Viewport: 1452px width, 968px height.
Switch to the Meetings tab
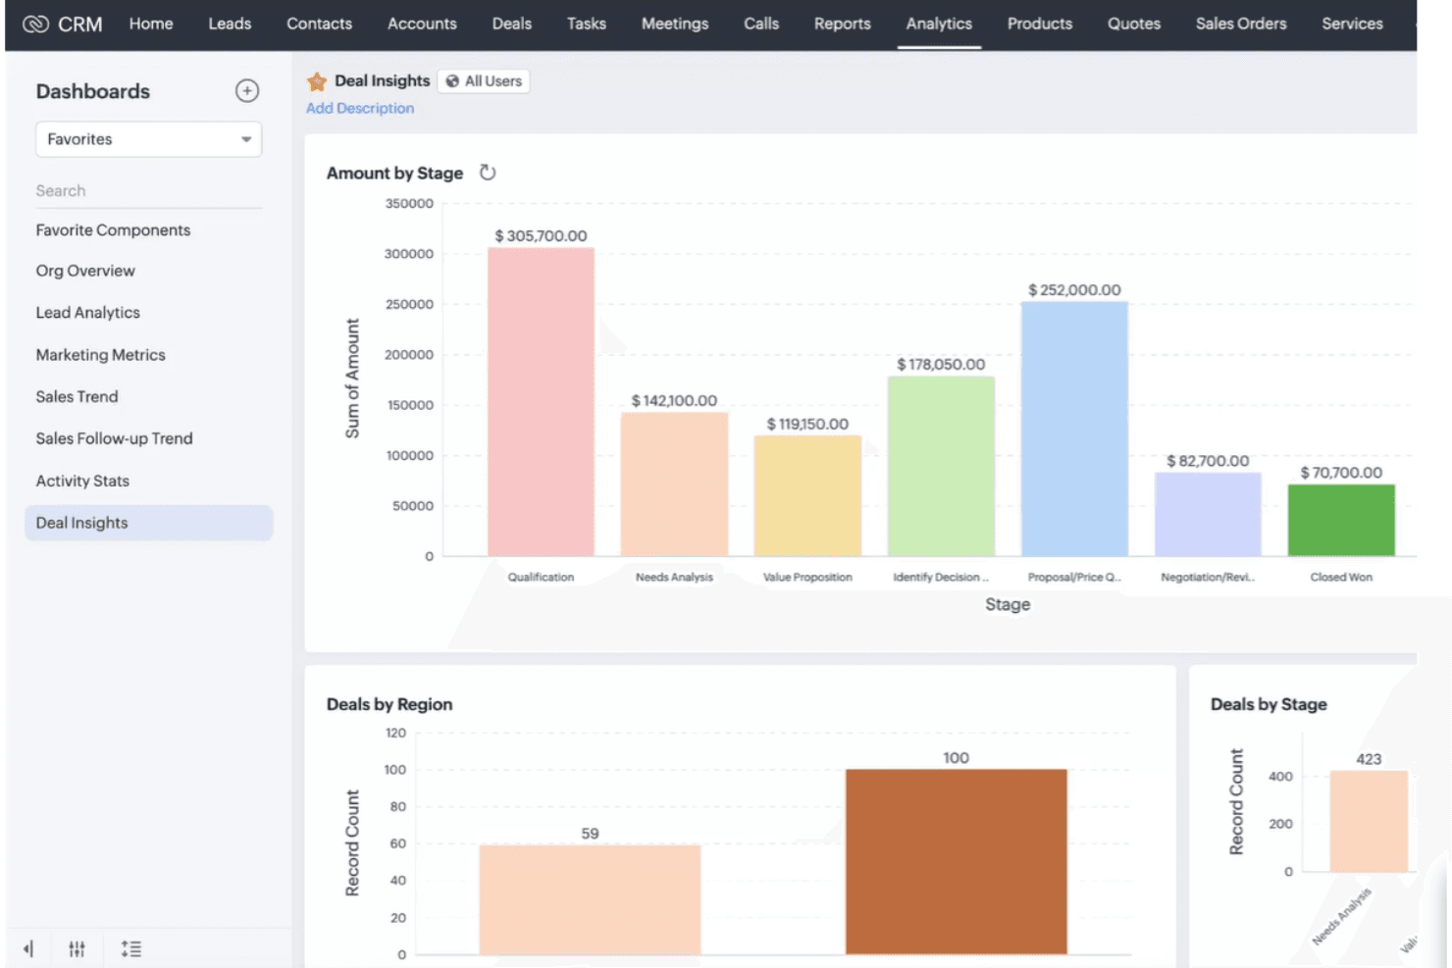[x=675, y=24]
